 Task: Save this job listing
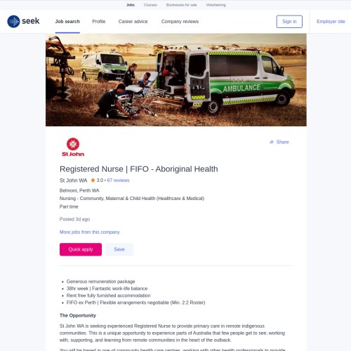(x=119, y=249)
